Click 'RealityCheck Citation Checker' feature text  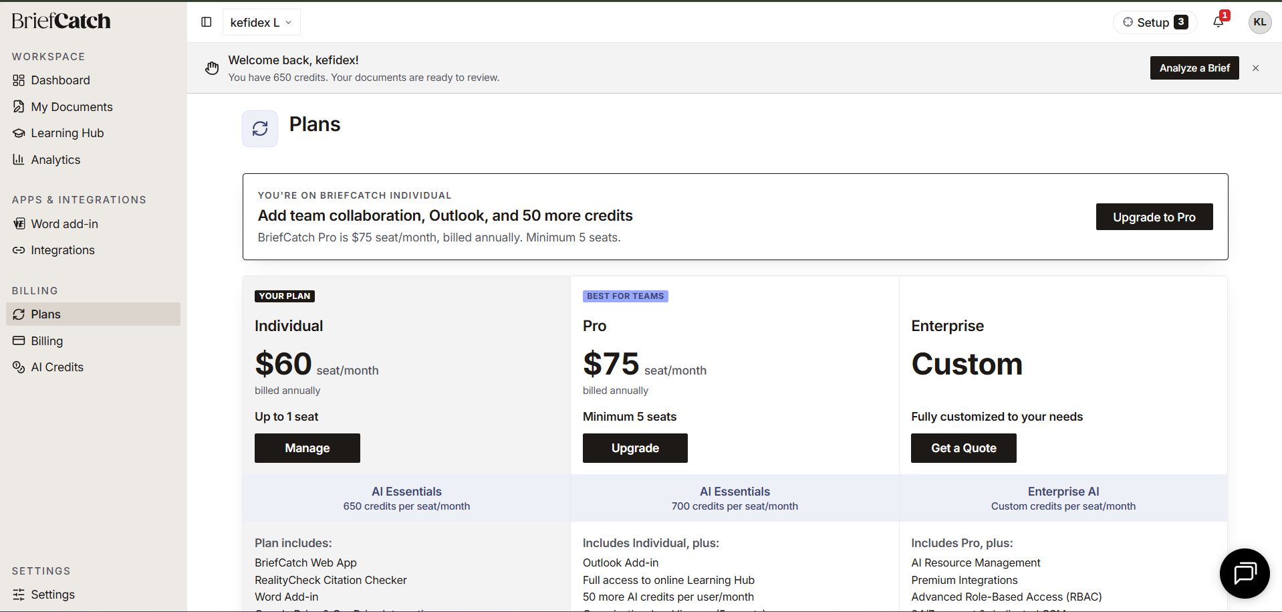331,581
